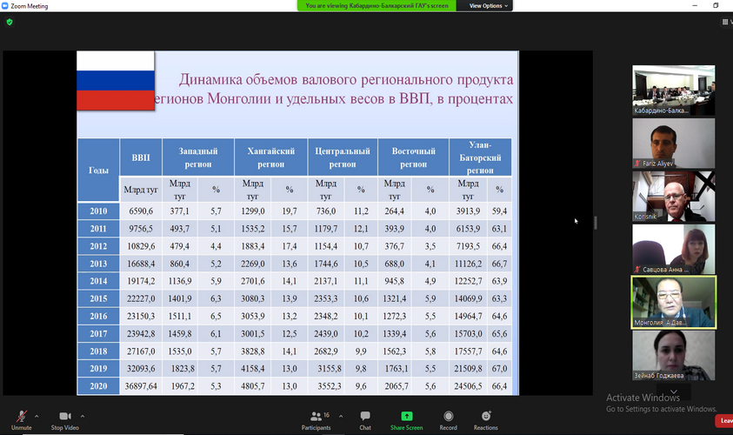733x435 pixels.
Task: Start recording with Record button
Action: click(x=449, y=418)
